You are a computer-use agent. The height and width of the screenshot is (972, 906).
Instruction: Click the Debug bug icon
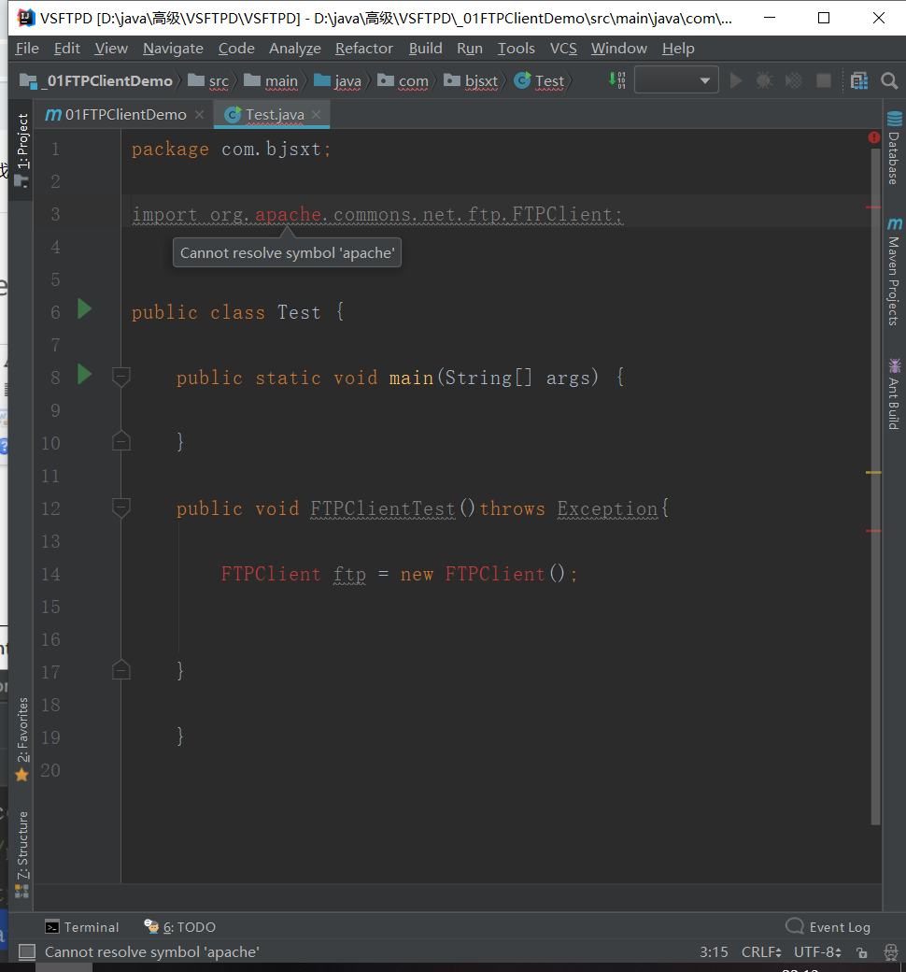tap(765, 81)
